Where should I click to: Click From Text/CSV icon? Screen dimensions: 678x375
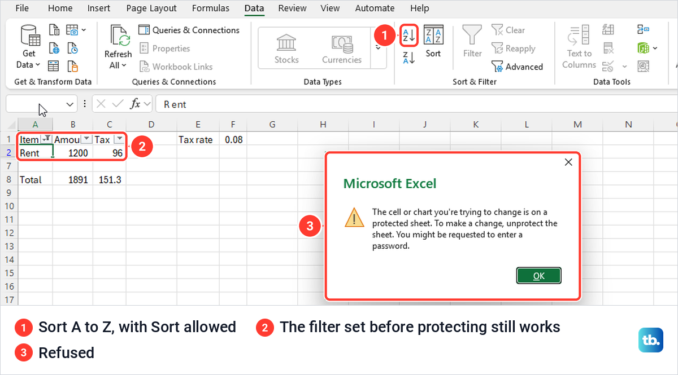pyautogui.click(x=54, y=30)
